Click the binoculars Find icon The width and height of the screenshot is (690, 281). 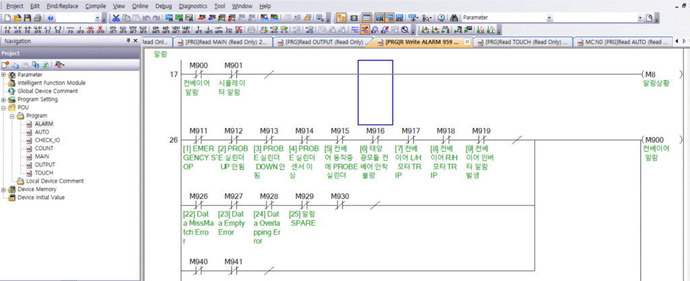[456, 18]
